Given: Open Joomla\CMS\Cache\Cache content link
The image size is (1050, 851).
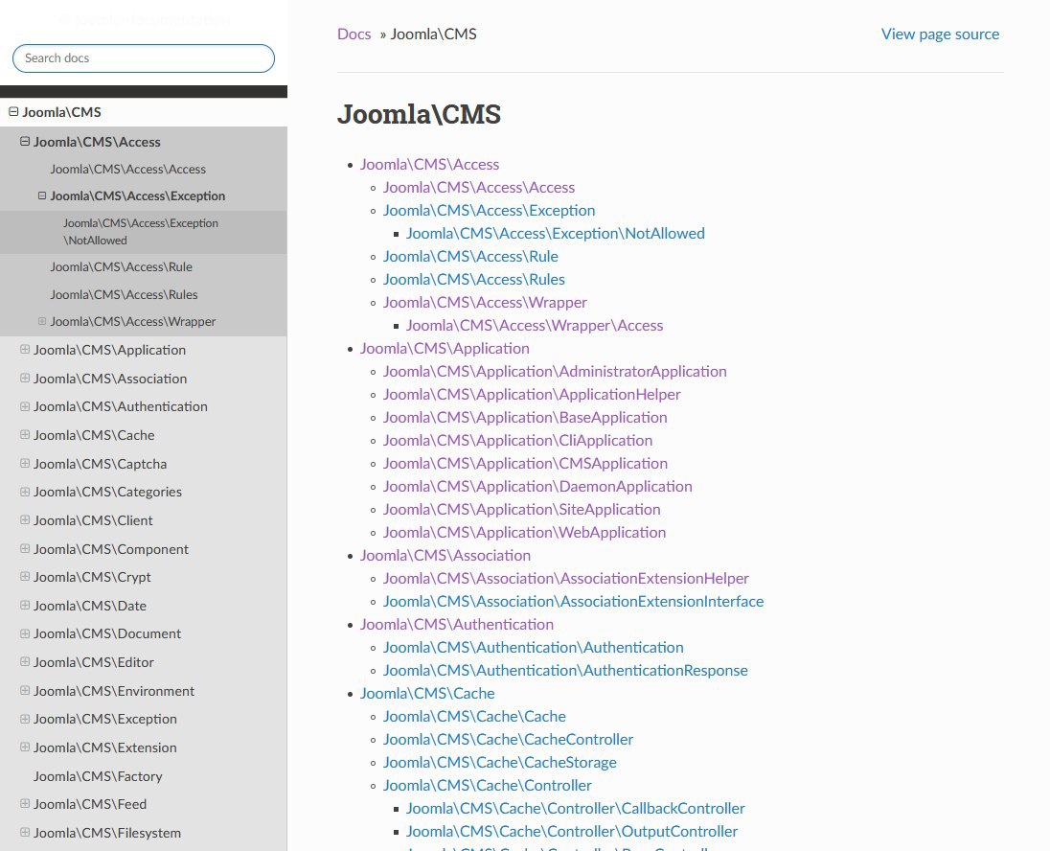Looking at the screenshot, I should (474, 716).
